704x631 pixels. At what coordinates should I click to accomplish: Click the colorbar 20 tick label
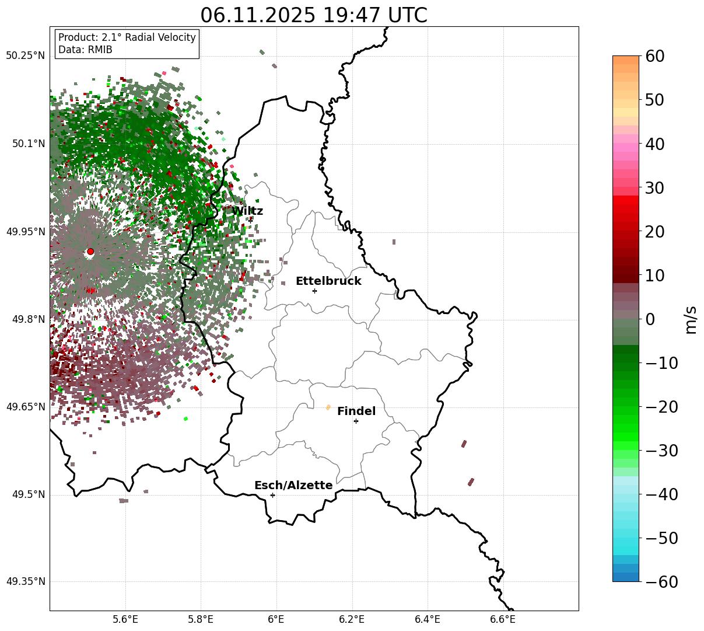tap(656, 232)
